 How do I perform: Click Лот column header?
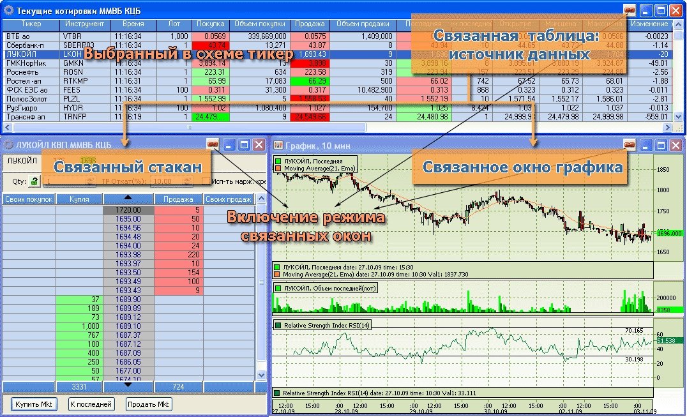[x=174, y=24]
